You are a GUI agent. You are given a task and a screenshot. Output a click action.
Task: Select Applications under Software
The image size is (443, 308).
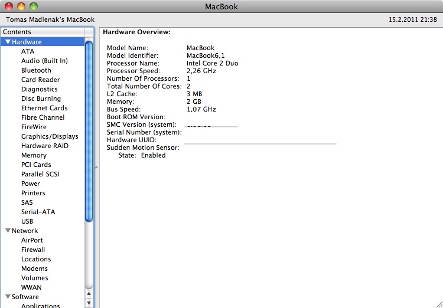(x=40, y=306)
